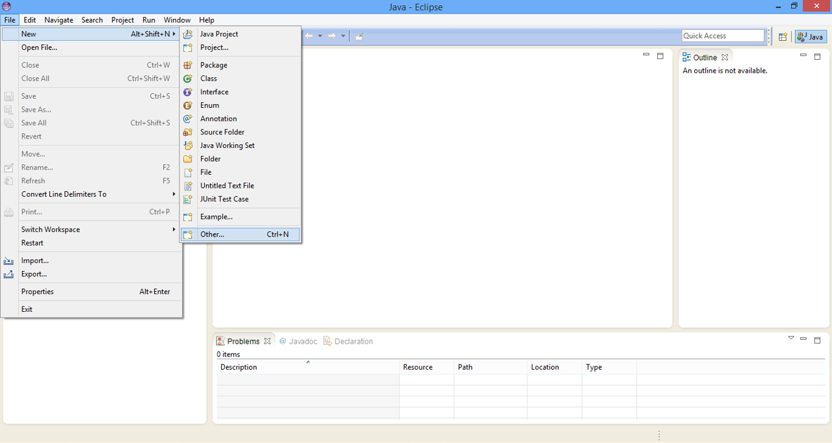Image resolution: width=832 pixels, height=443 pixels.
Task: Open the Navigate menu
Action: pos(58,19)
